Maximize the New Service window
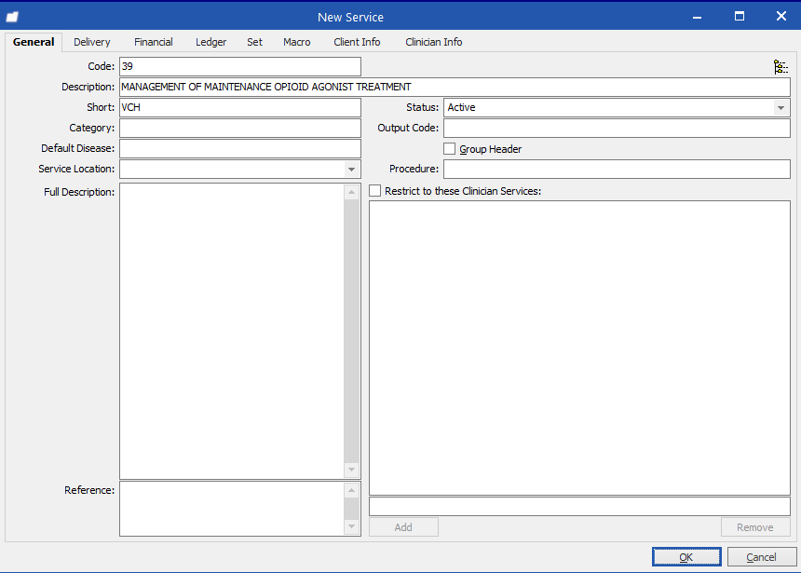This screenshot has height=573, width=801. pos(740,17)
